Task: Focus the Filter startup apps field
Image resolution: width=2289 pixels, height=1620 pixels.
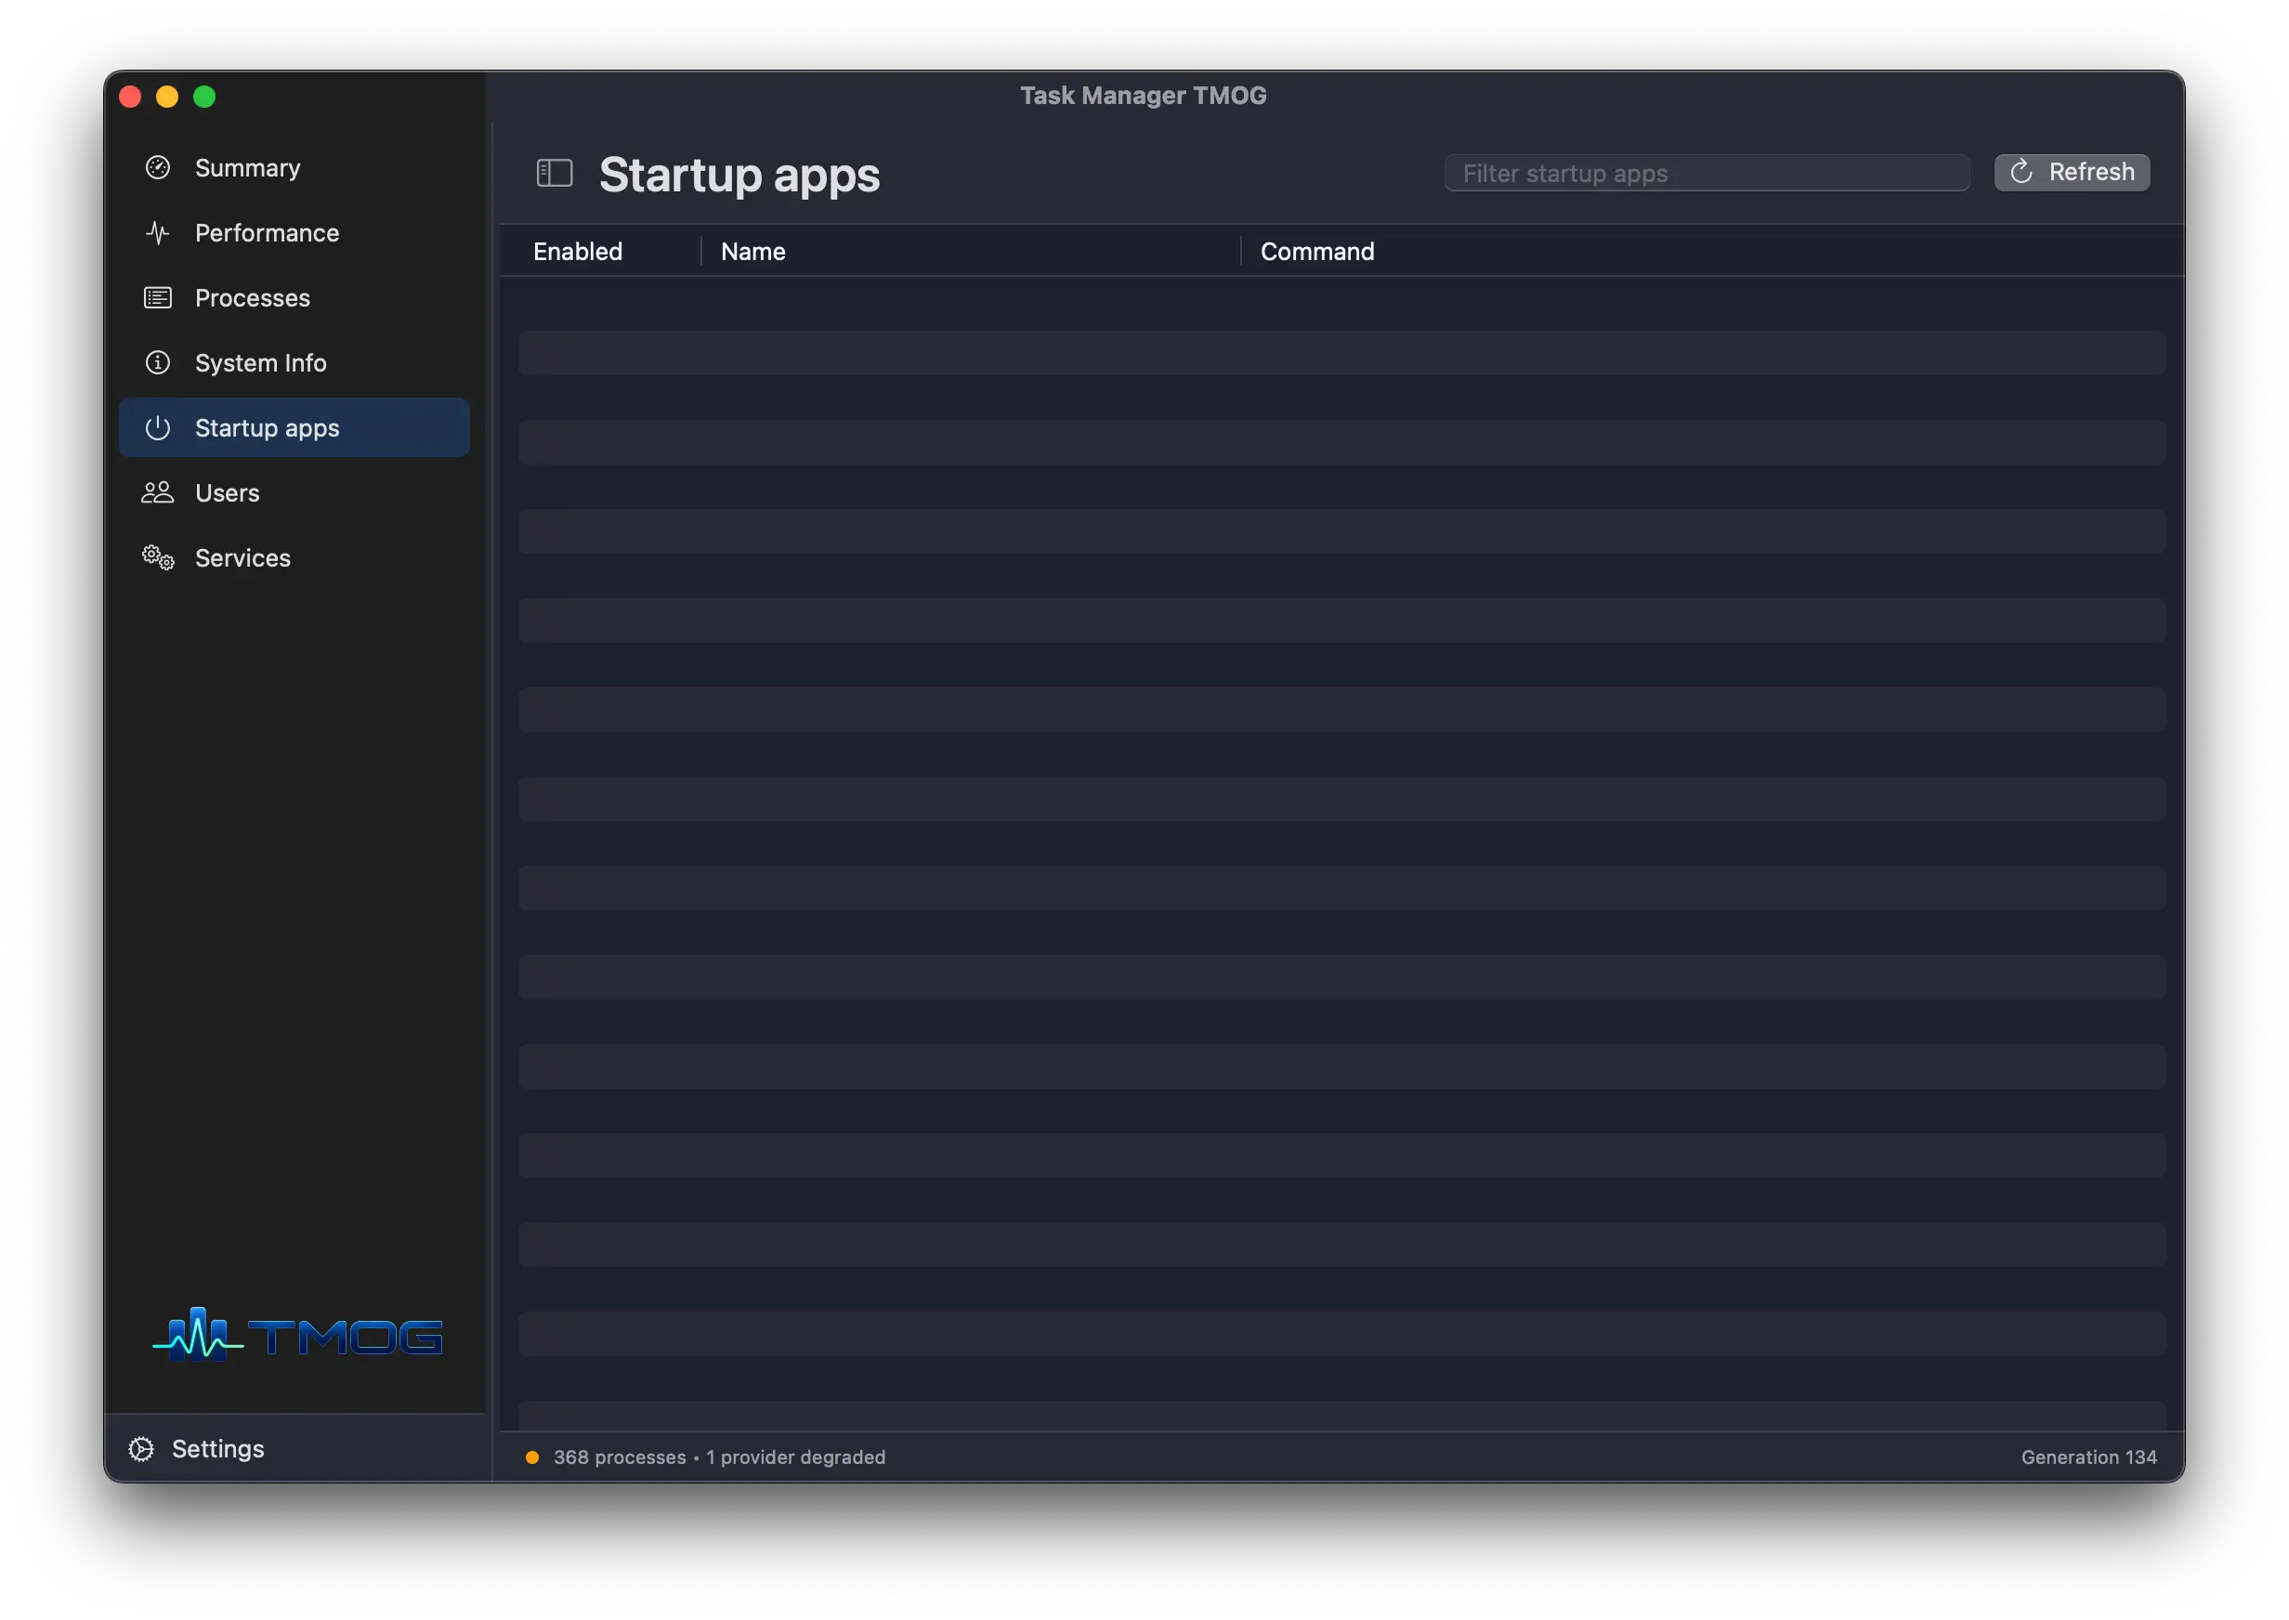Action: coord(1707,174)
